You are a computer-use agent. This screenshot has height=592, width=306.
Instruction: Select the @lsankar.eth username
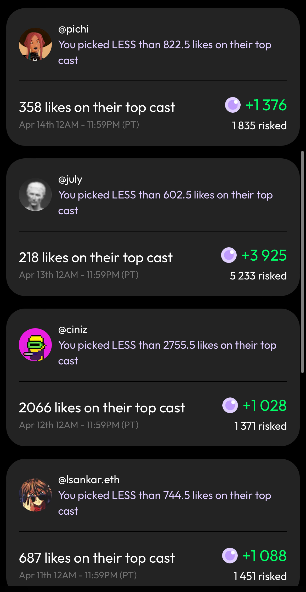89,480
